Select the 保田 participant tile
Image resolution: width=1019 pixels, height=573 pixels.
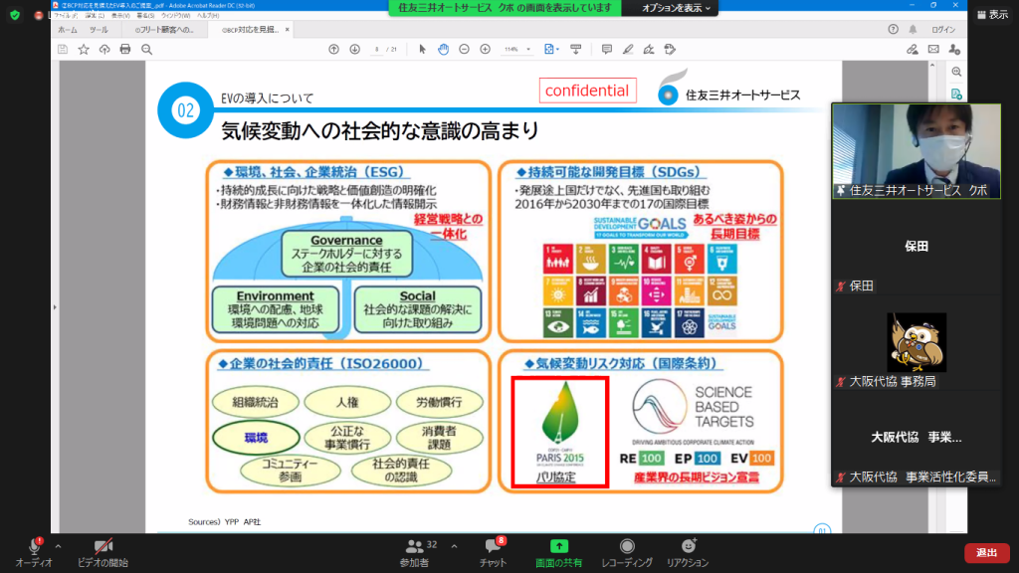coord(917,247)
